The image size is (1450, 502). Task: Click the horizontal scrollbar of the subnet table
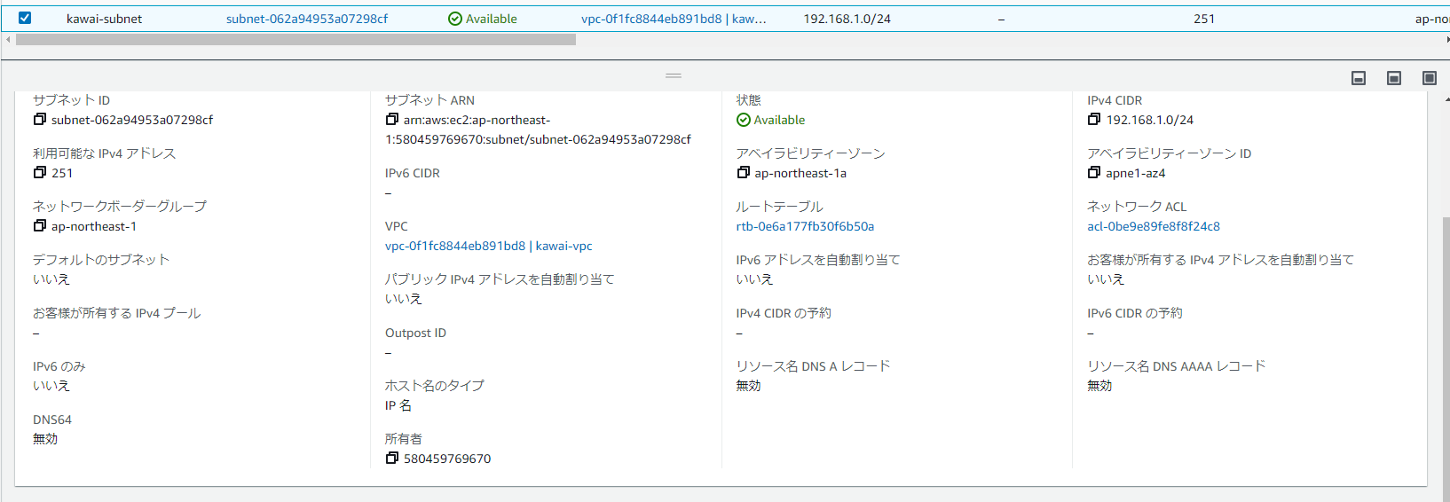click(x=296, y=39)
